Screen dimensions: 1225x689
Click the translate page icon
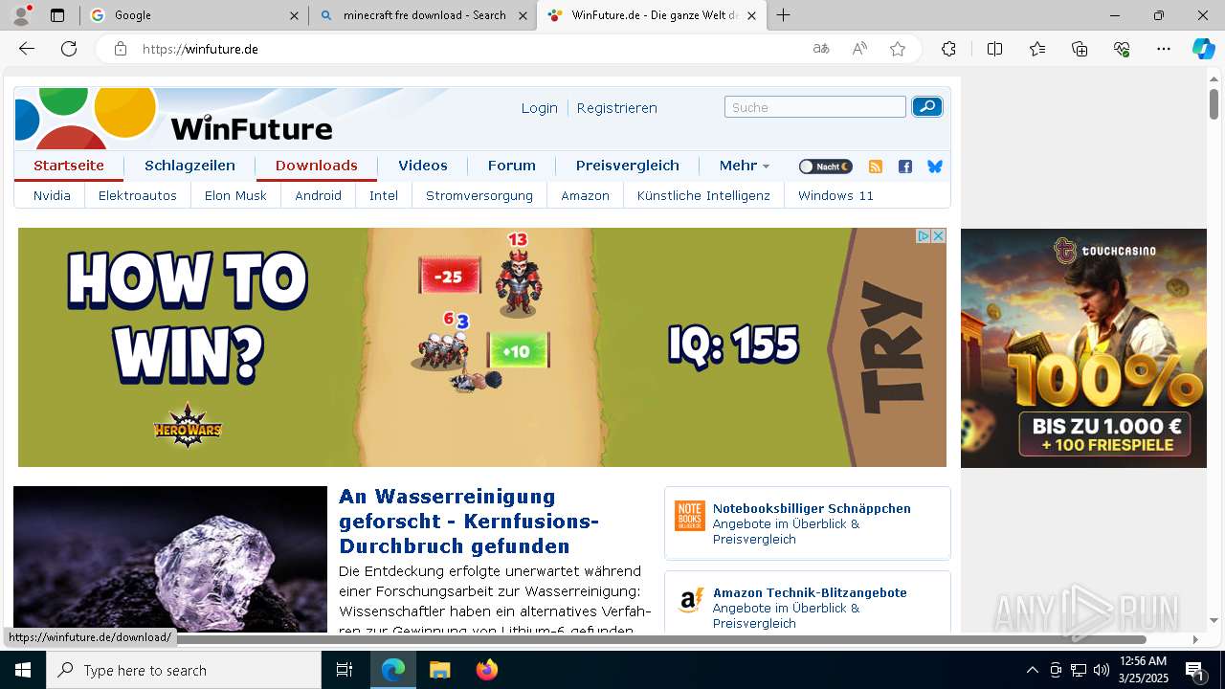coord(821,49)
